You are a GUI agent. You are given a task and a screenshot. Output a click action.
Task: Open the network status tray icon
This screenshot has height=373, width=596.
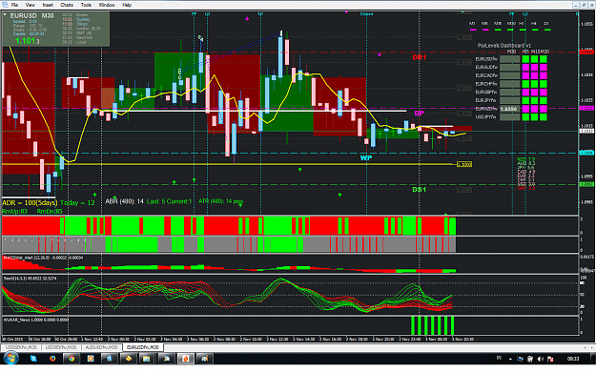pyautogui.click(x=520, y=359)
